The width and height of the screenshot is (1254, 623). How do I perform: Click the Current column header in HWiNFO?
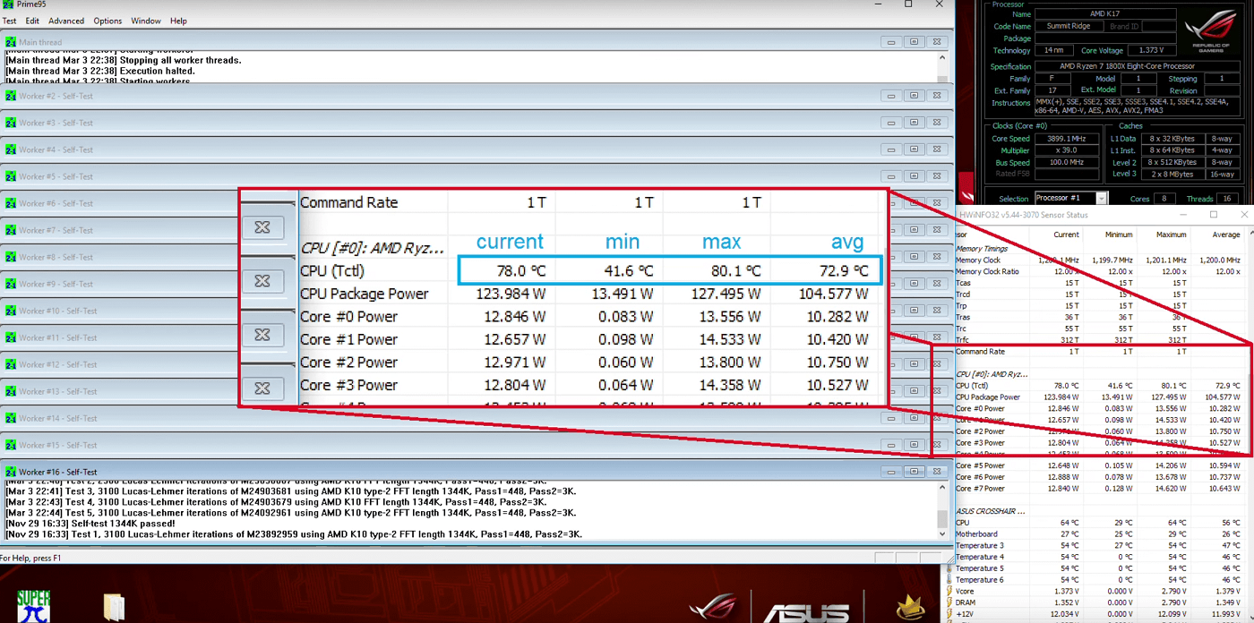[x=1066, y=235]
